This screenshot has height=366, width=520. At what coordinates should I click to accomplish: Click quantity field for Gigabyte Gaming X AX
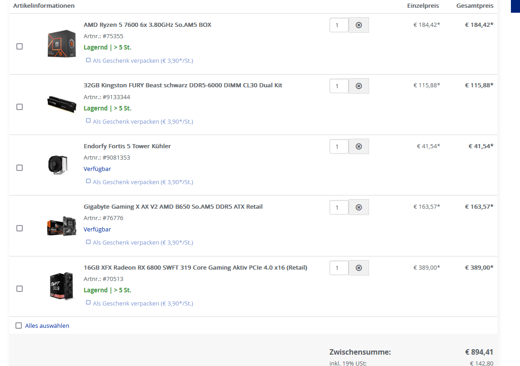[339, 207]
